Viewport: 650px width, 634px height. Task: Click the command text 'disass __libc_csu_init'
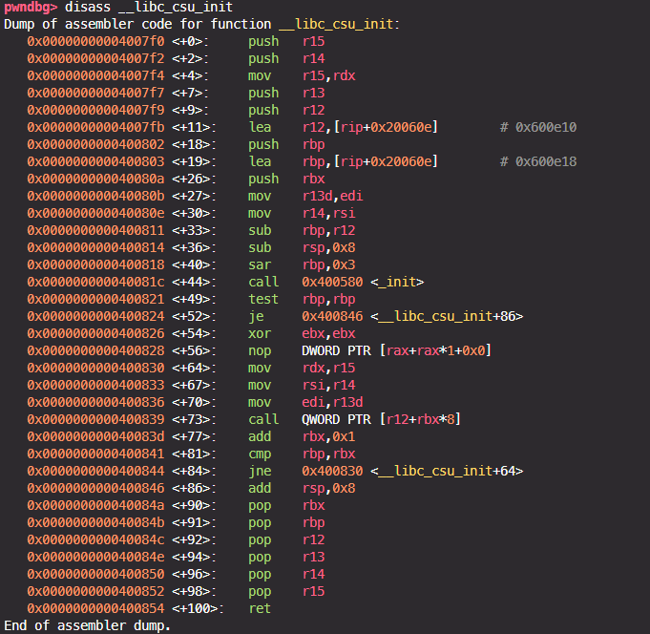[x=149, y=7]
